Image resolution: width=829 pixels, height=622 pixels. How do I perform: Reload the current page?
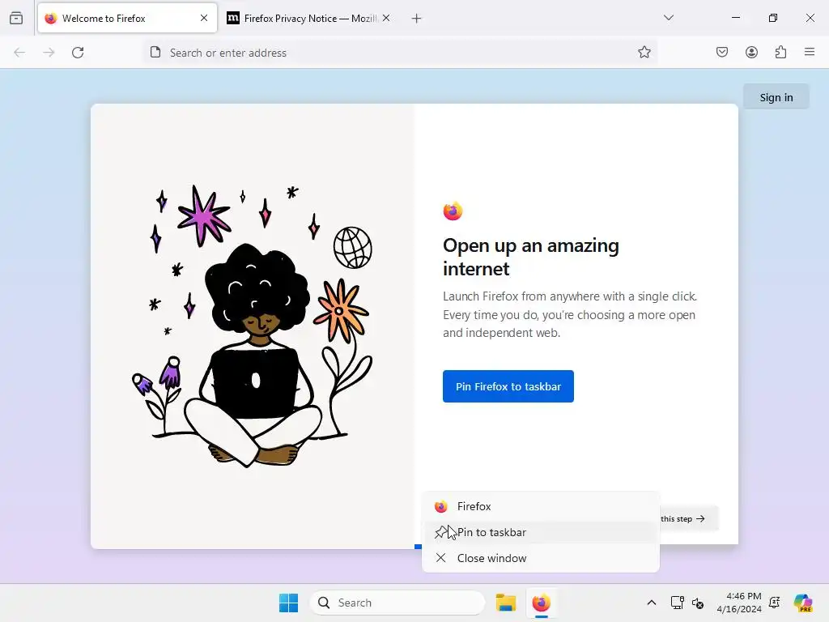pyautogui.click(x=78, y=53)
